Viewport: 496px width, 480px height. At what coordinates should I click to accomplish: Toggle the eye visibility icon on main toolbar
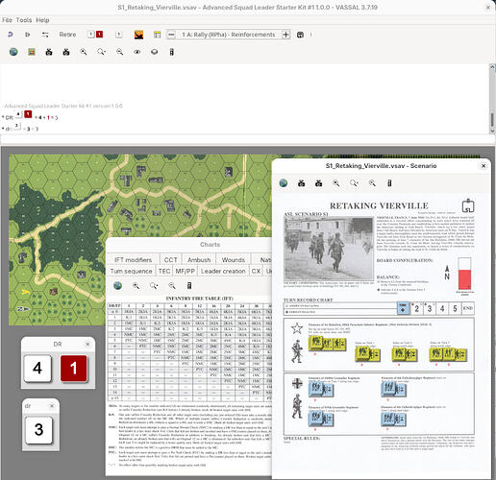coord(137,52)
